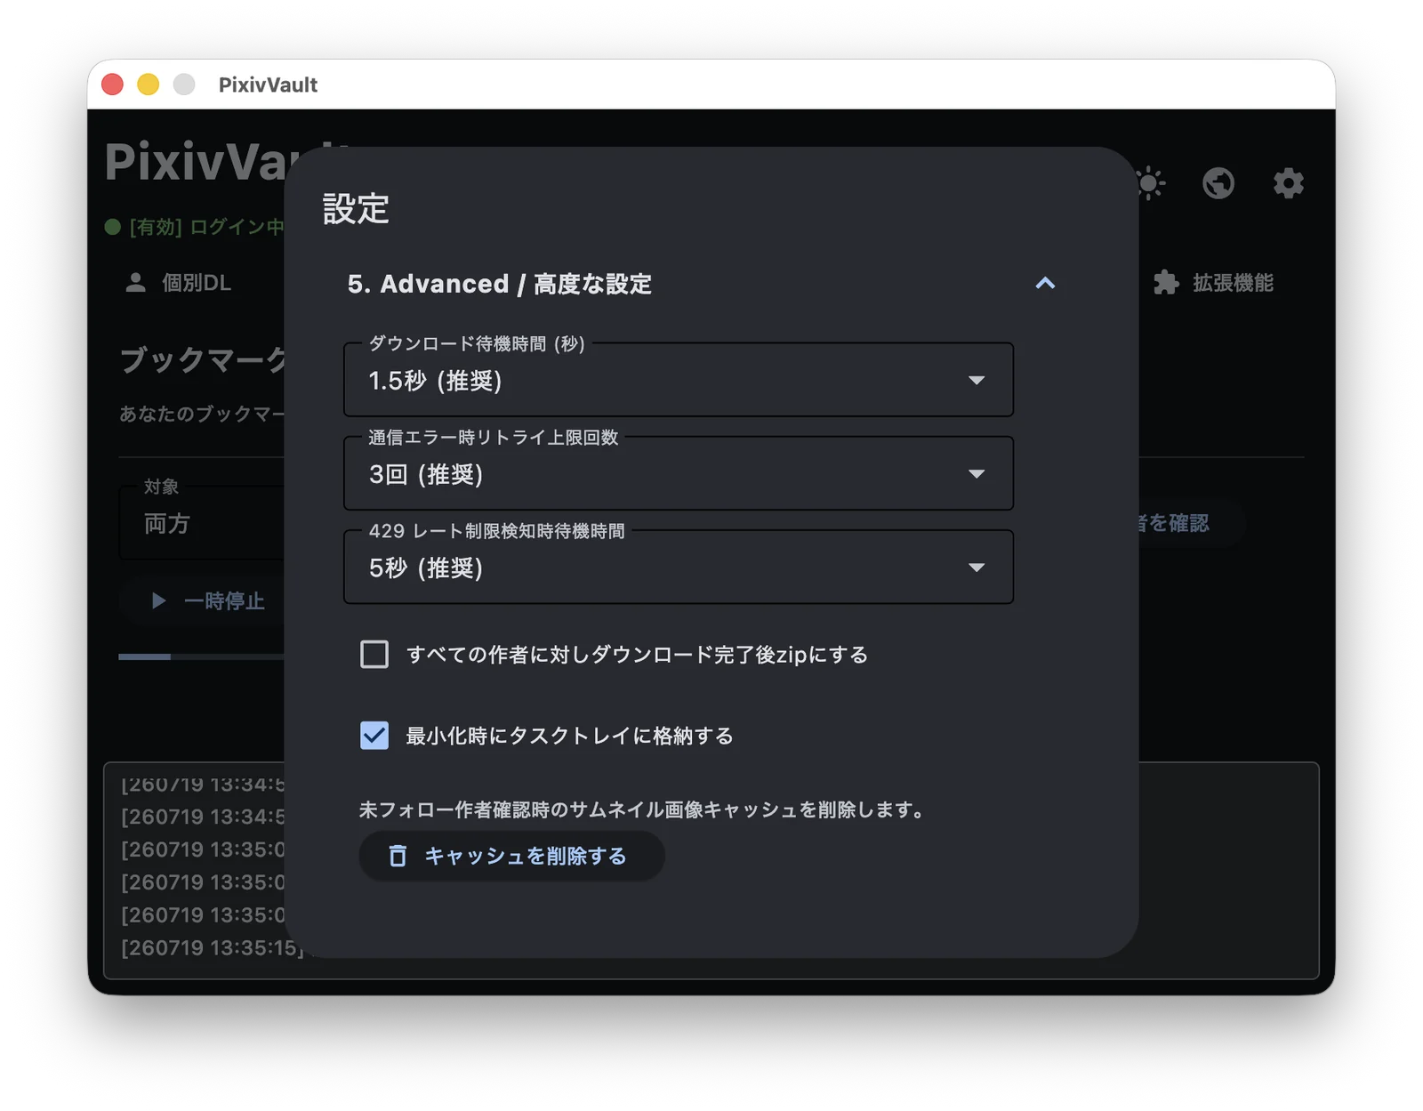The image size is (1423, 1111).
Task: Click the 最小化時にタスクトレイに格納する label
Action: [x=569, y=736]
